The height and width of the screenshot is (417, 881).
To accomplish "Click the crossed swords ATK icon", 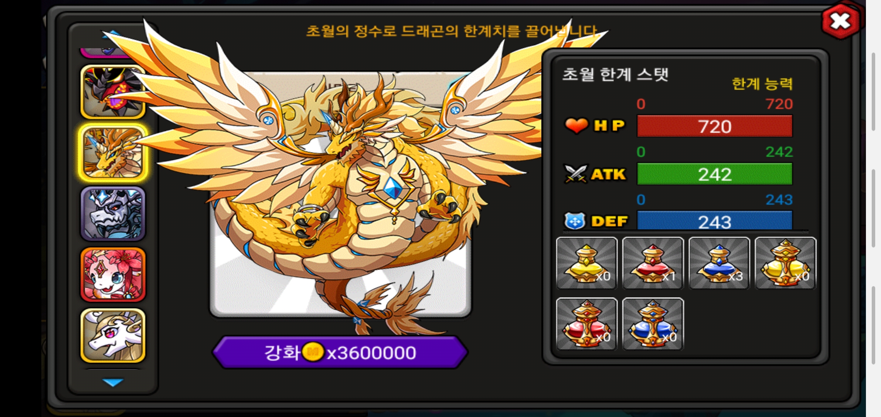I will pos(575,174).
